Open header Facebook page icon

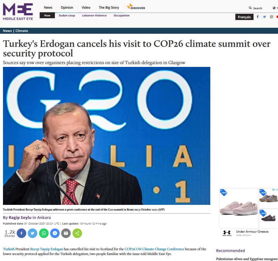258,17
